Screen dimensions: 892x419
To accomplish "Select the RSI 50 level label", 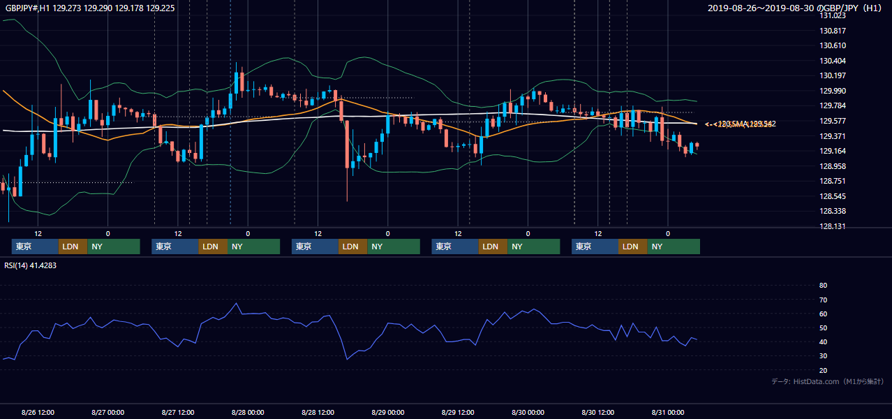I will tap(823, 328).
